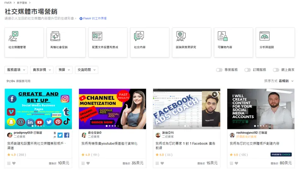Open the 最暢銷 sort dropdown
Viewport: 306px width, 174px height.
pyautogui.click(x=286, y=81)
